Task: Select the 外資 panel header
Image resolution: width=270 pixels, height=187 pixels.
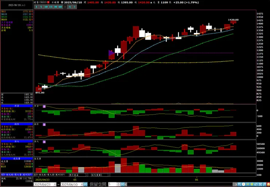Action: click(17, 106)
